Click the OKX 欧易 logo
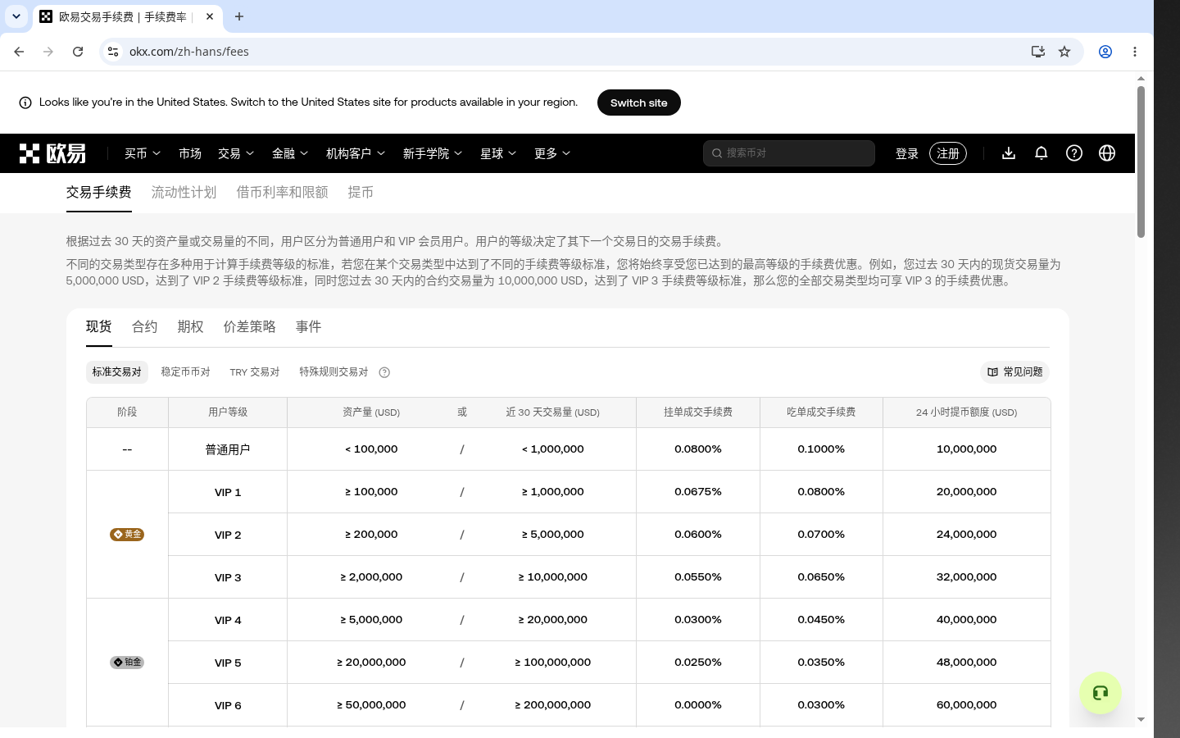The image size is (1180, 738). pyautogui.click(x=52, y=153)
